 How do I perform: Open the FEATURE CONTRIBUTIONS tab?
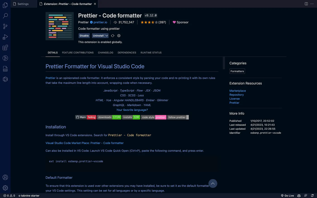pos(78,53)
